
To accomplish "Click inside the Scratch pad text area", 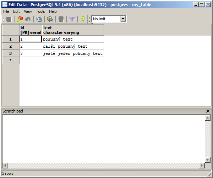I will [x=103, y=139].
